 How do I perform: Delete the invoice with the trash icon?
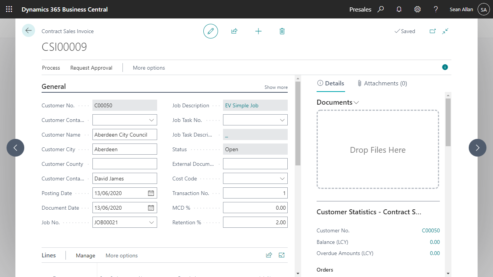click(282, 31)
